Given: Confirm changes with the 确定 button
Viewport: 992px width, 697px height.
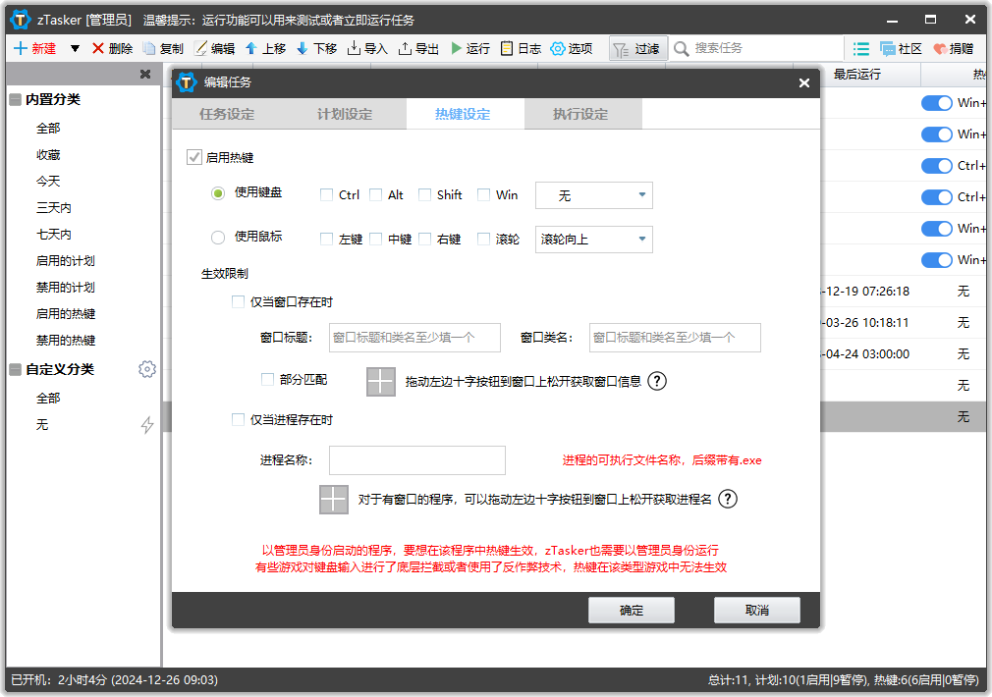Looking at the screenshot, I should [x=631, y=610].
